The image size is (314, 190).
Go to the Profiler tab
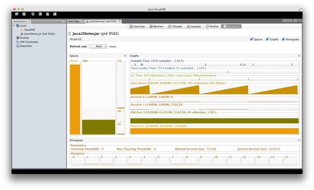(x=212, y=27)
